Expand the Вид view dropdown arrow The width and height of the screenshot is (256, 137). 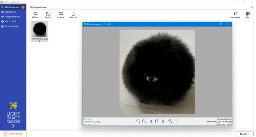click(x=252, y=15)
